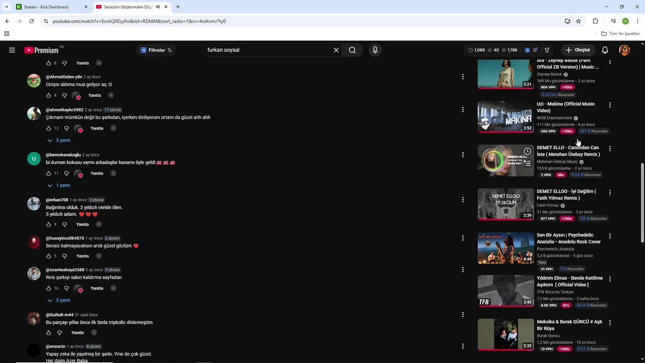645x363 pixels.
Task: Bookmark this page with the star icon
Action: click(x=578, y=21)
